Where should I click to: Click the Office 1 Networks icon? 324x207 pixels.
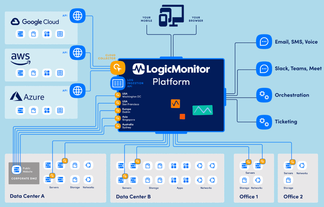coord(258,180)
